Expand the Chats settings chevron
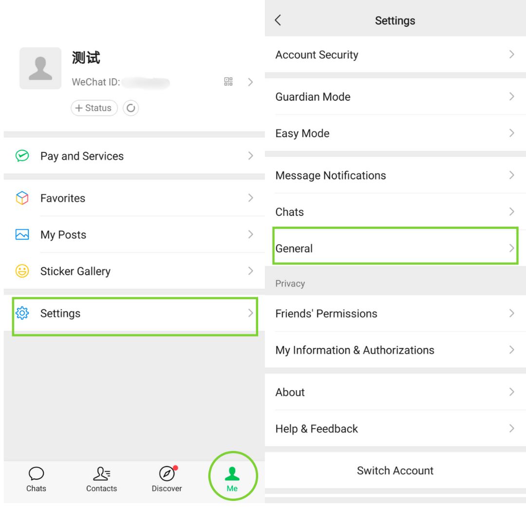 [x=512, y=212]
